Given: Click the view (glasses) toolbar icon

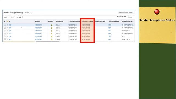Looking at the screenshot, I should pos(12,17).
